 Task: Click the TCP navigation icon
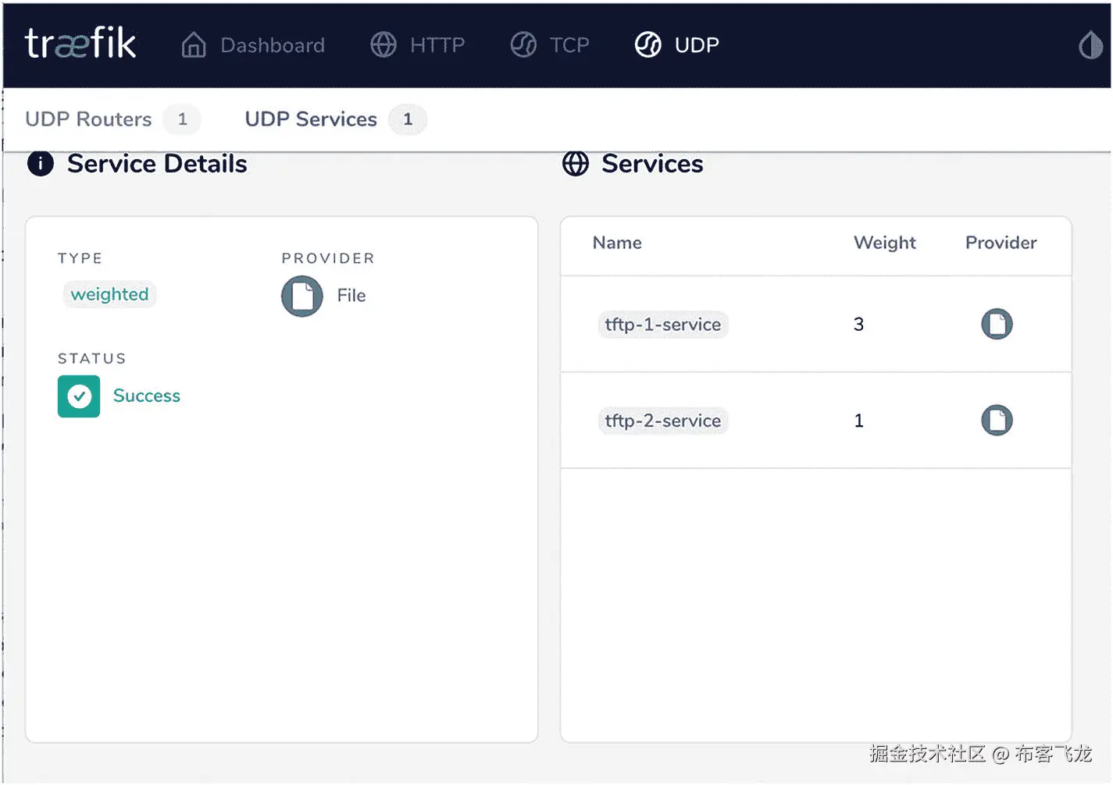pyautogui.click(x=523, y=45)
